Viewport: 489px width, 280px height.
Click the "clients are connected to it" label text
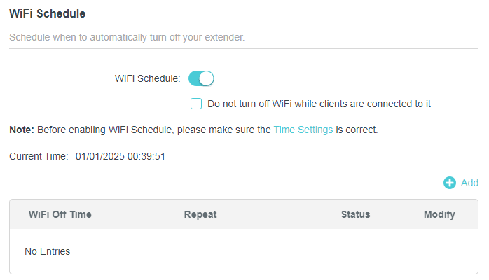click(x=369, y=104)
